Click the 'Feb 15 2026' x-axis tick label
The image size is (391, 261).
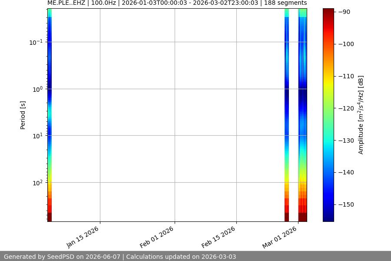pos(219,237)
